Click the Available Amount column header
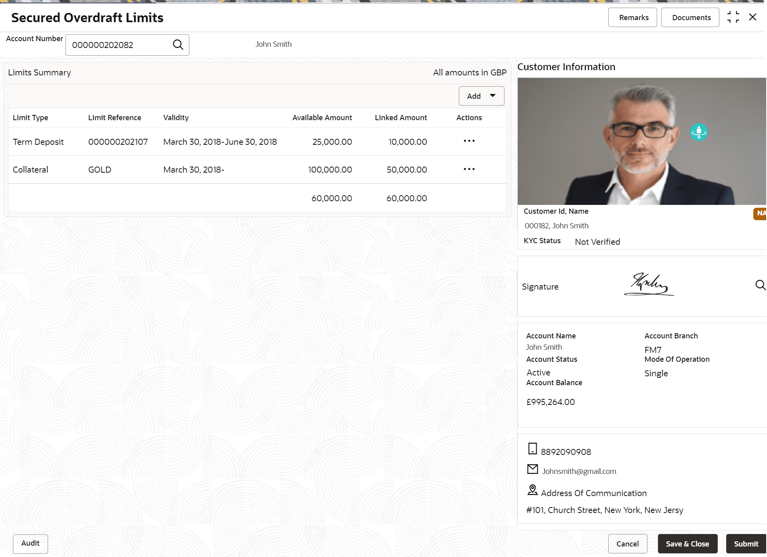This screenshot has height=557, width=767. (x=322, y=118)
